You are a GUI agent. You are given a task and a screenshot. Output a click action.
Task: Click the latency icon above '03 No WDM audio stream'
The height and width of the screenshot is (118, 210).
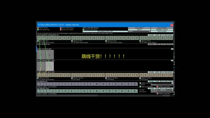(x=106, y=41)
